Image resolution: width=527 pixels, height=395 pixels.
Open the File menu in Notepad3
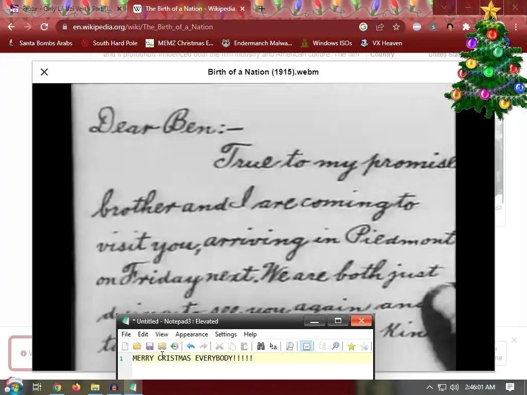pos(126,334)
